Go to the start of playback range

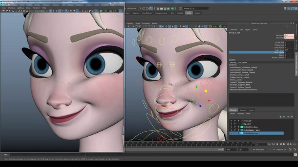(270, 144)
